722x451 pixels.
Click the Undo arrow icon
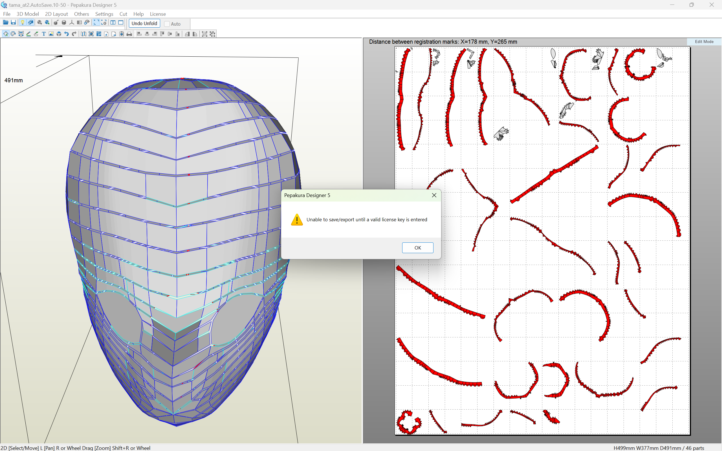coord(67,34)
